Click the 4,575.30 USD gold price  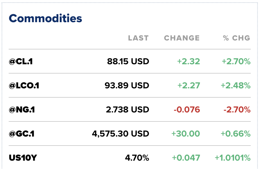coord(120,134)
